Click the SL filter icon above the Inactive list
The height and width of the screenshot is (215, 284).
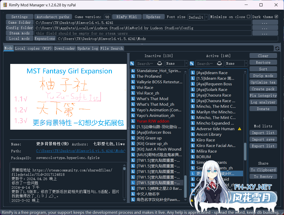click(132, 63)
